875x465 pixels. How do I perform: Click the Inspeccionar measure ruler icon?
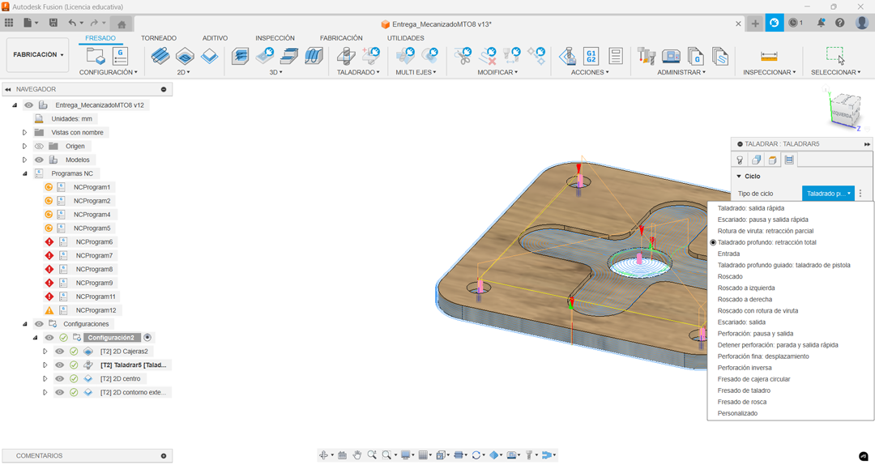[x=769, y=57]
